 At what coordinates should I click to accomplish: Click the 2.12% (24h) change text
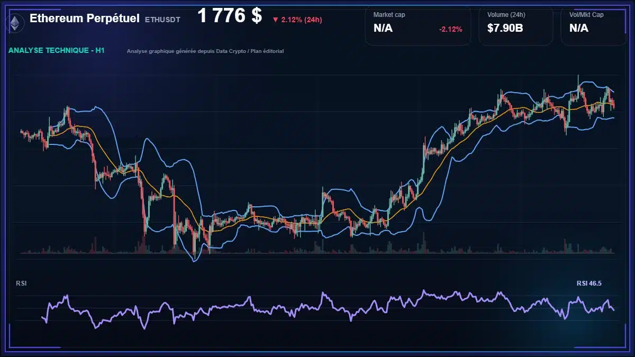302,20
